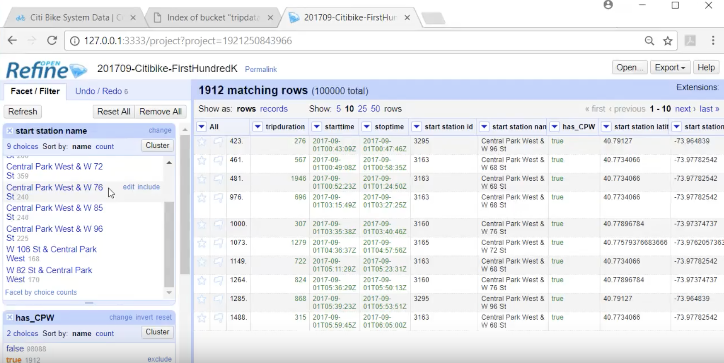Screen dimensions: 724x363
Task: Bookmark this page with star icon
Action: pos(668,41)
